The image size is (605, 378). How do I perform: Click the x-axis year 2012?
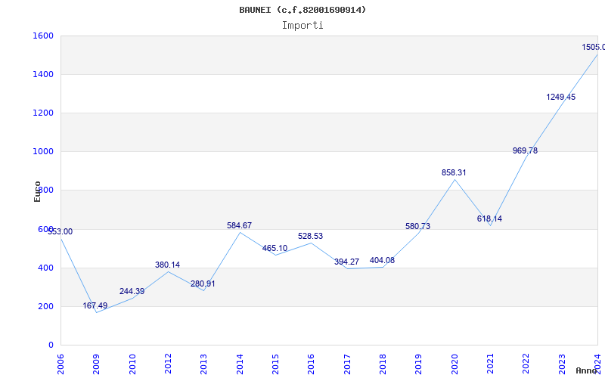[168, 364]
